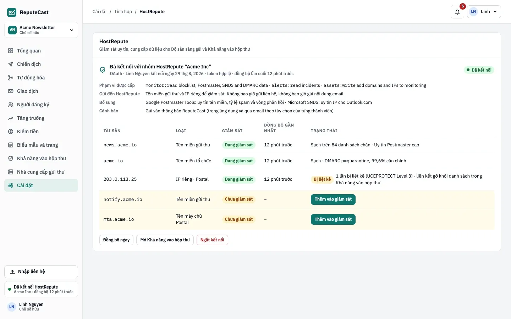511x319 pixels.
Task: Click the LN avatar in the sidebar footer
Action: point(12,307)
